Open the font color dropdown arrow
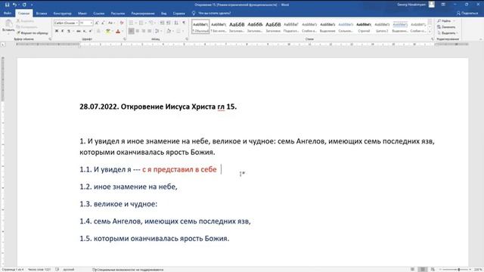The image size is (484, 272). (x=123, y=31)
